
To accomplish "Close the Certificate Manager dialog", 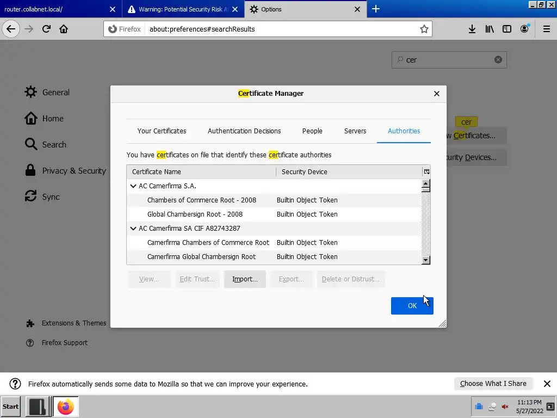I will coord(437,94).
